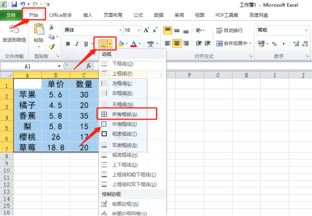Open the Name Box dropdown arrow
This screenshot has height=216, width=312.
pos(59,66)
